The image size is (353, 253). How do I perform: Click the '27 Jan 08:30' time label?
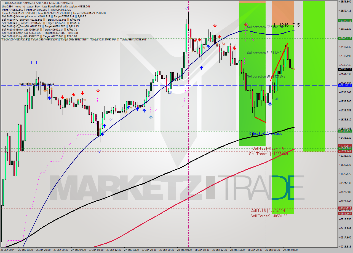coord(96,250)
